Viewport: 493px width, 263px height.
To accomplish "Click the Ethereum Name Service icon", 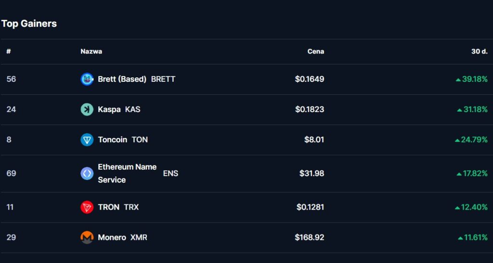I will pos(87,173).
